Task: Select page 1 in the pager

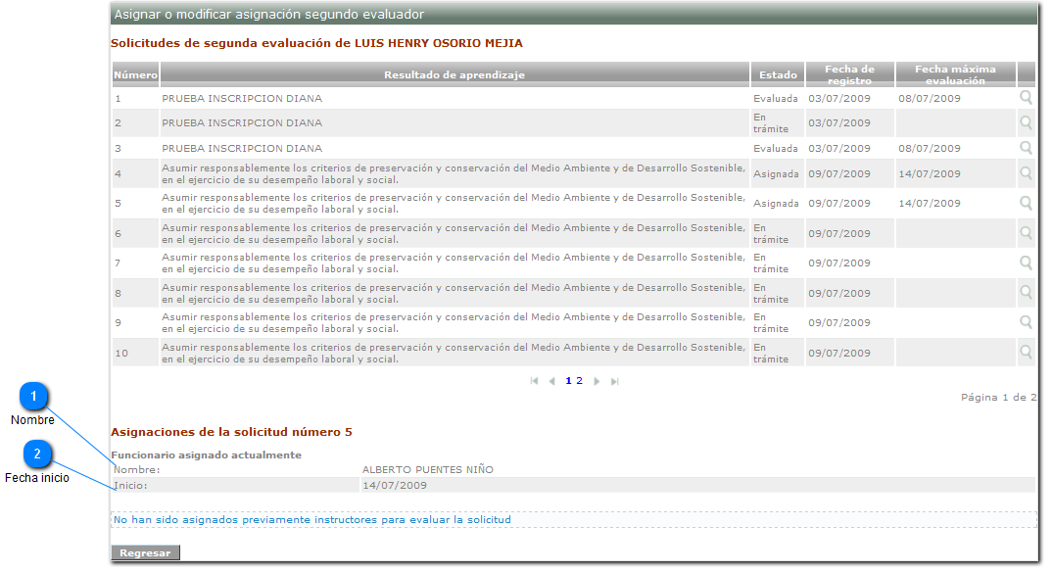Action: pyautogui.click(x=568, y=381)
